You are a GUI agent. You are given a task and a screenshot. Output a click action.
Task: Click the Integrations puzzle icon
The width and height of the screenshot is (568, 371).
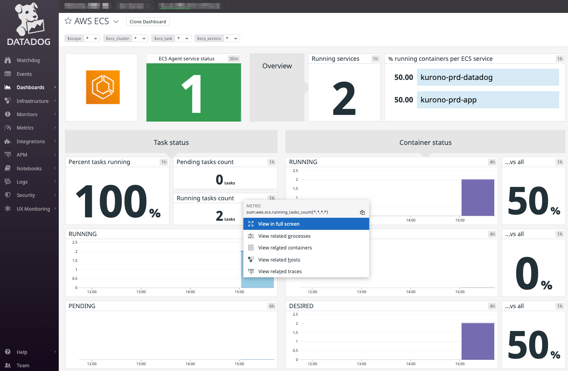[x=8, y=141]
